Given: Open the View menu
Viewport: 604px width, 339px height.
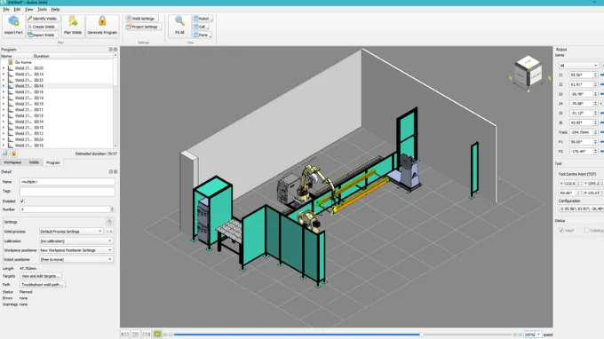Looking at the screenshot, I should (29, 9).
